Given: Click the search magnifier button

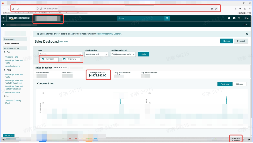Looking at the screenshot, I should coord(167,18).
